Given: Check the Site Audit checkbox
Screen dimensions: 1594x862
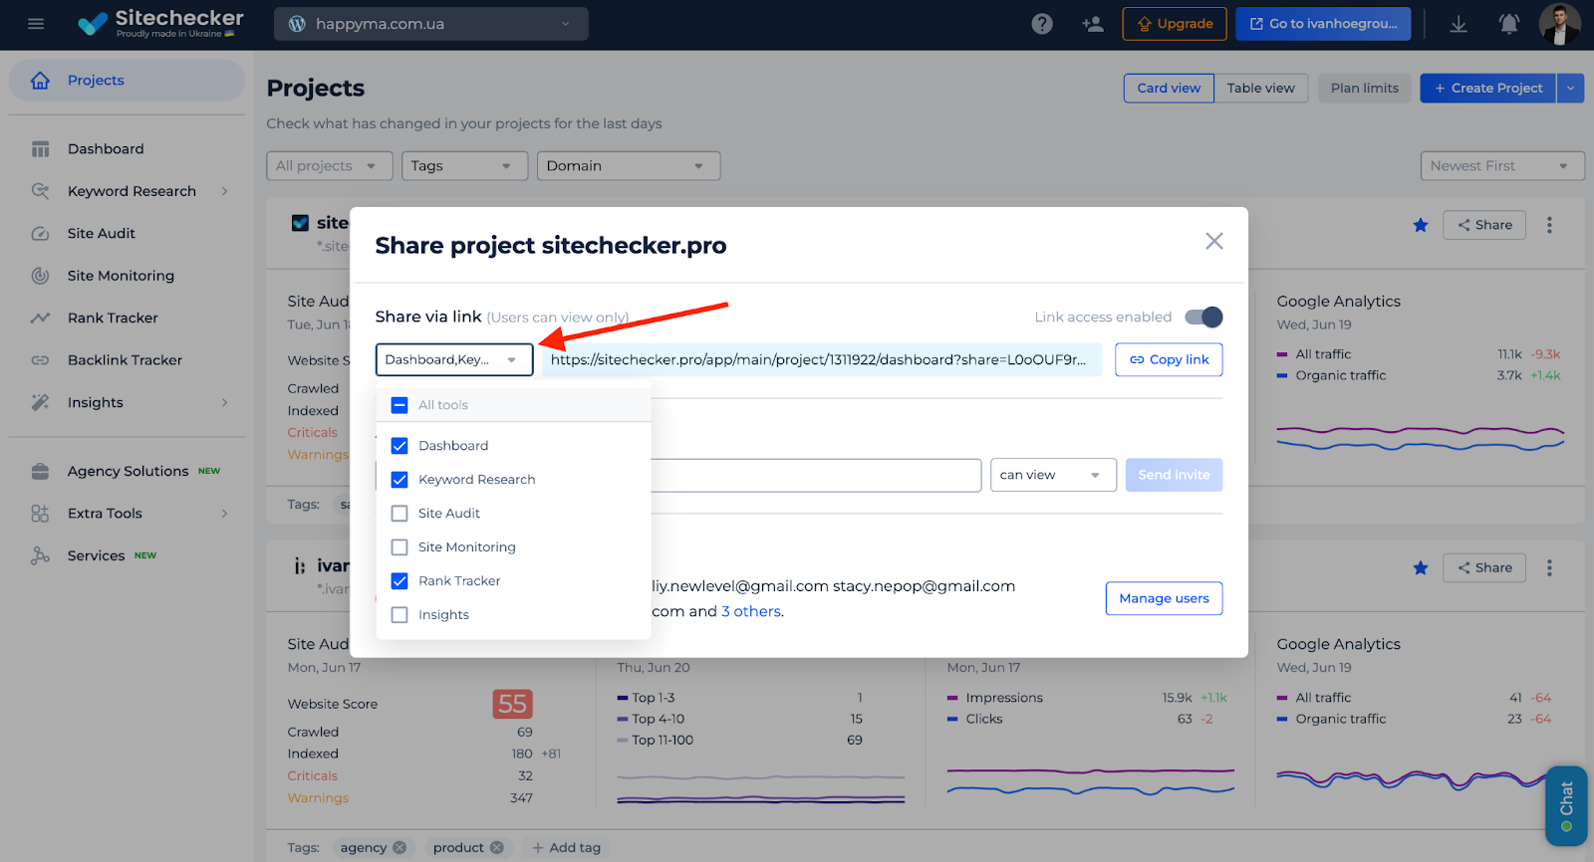Looking at the screenshot, I should [399, 514].
